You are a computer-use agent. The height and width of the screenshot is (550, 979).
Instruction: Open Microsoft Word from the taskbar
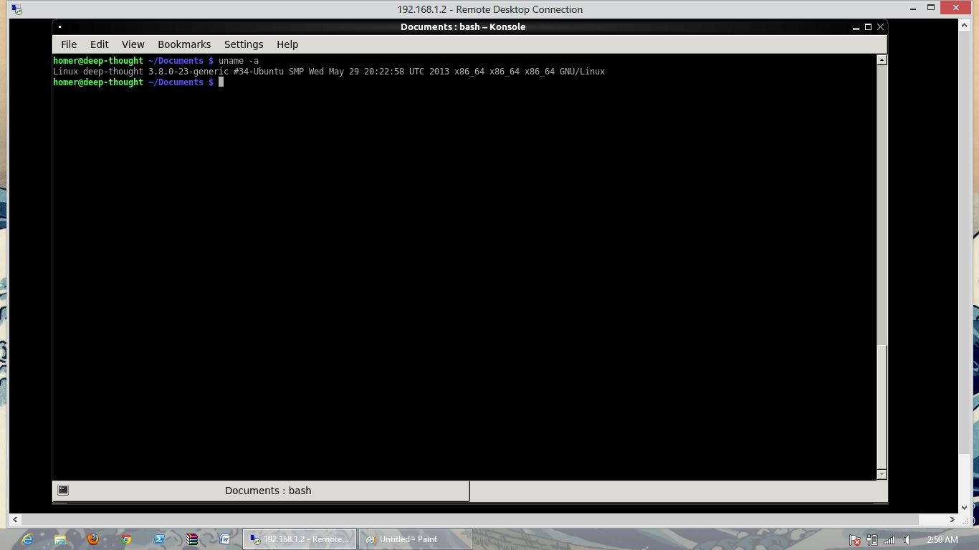coord(225,539)
